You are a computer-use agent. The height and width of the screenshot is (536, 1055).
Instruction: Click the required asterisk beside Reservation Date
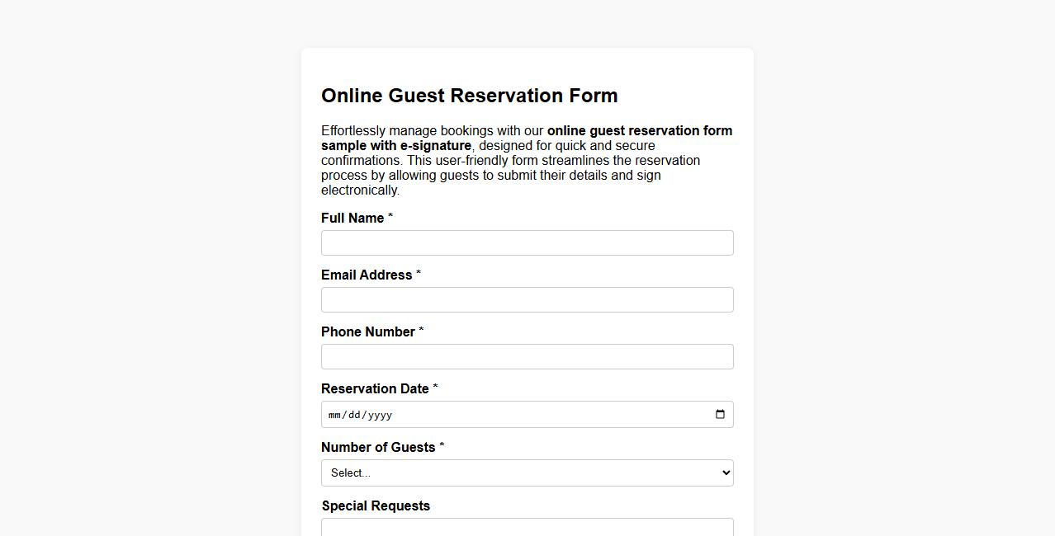(435, 387)
